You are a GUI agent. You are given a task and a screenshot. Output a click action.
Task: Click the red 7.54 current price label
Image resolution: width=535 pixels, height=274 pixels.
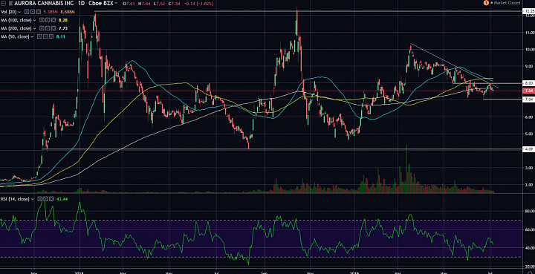(528, 91)
